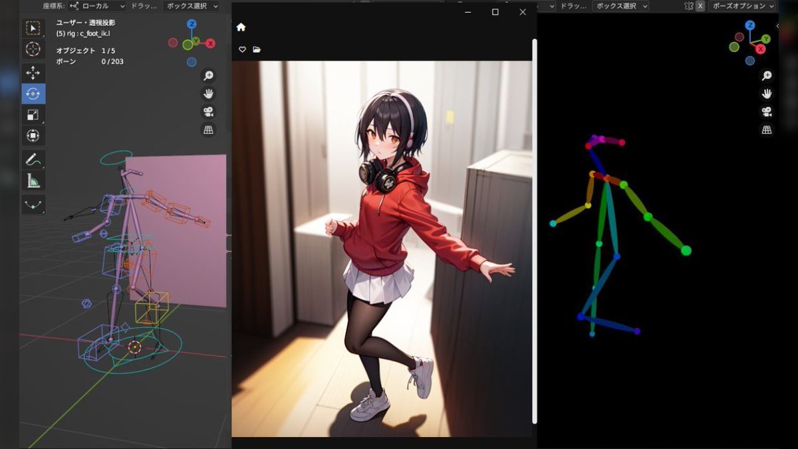Maximize the image viewer window
The image size is (798, 449).
point(495,12)
